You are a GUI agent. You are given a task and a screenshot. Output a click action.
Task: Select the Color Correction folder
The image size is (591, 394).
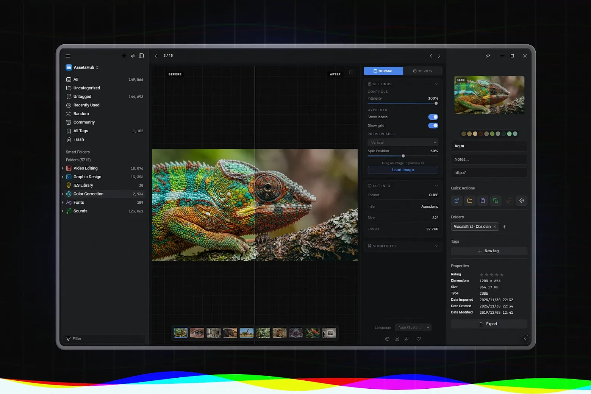coord(88,194)
